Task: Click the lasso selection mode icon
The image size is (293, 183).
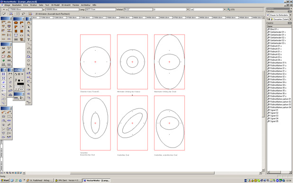Action: pos(24,14)
